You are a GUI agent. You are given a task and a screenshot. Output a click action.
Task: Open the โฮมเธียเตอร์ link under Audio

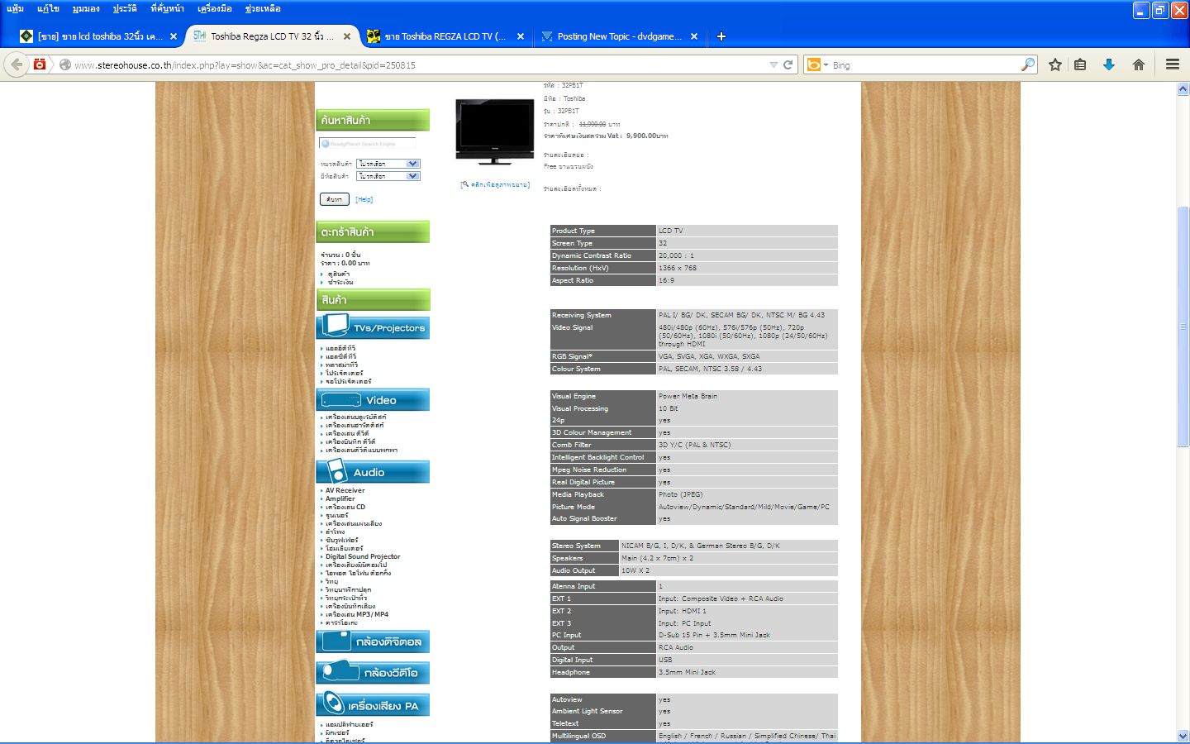(344, 548)
